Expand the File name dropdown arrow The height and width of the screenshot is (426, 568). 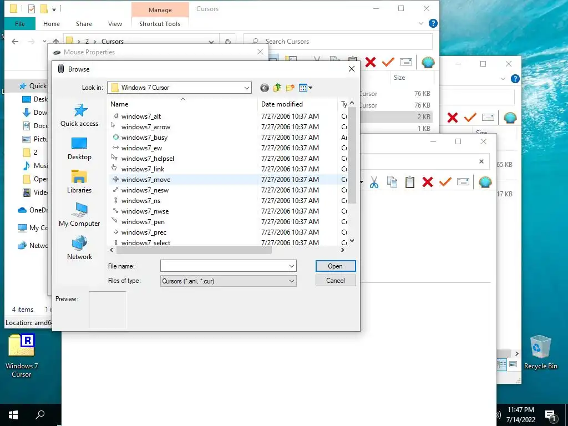click(292, 266)
